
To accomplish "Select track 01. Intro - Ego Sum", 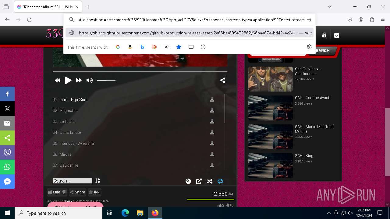I will [x=70, y=99].
